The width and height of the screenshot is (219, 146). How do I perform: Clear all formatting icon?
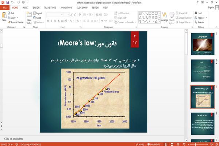80,15
